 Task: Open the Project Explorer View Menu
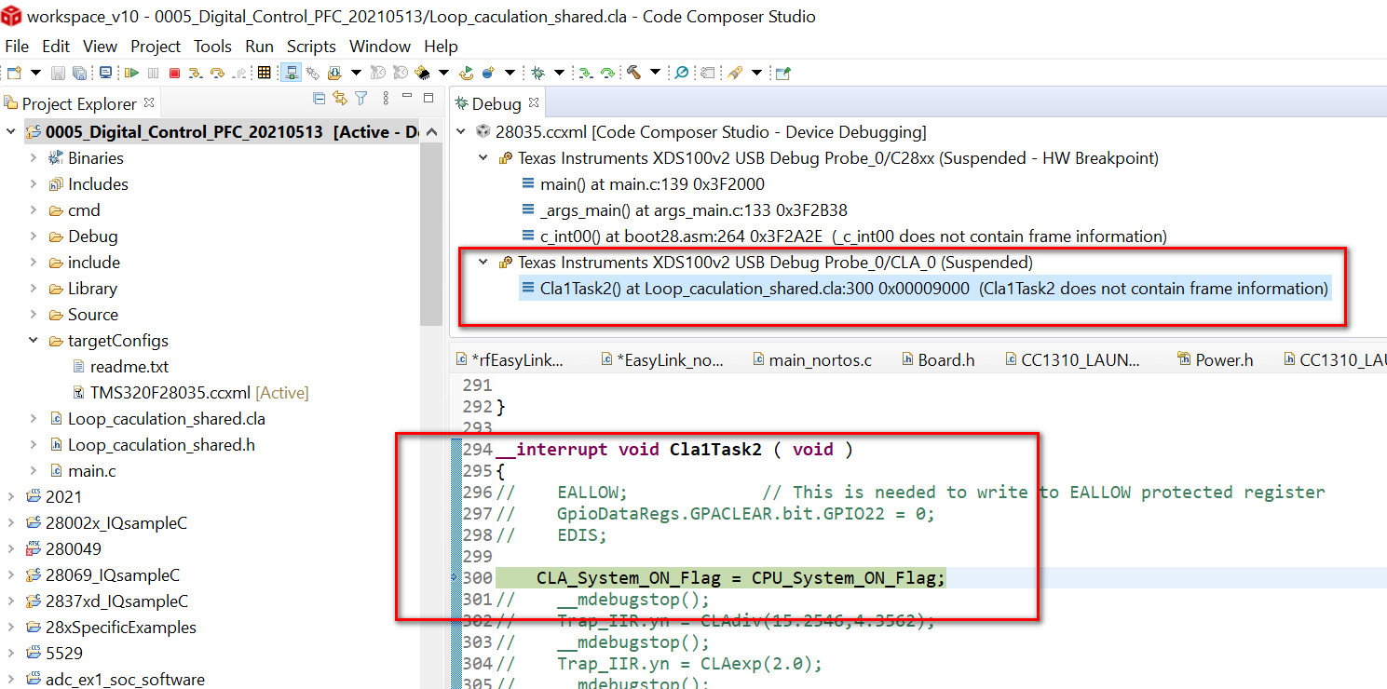386,99
